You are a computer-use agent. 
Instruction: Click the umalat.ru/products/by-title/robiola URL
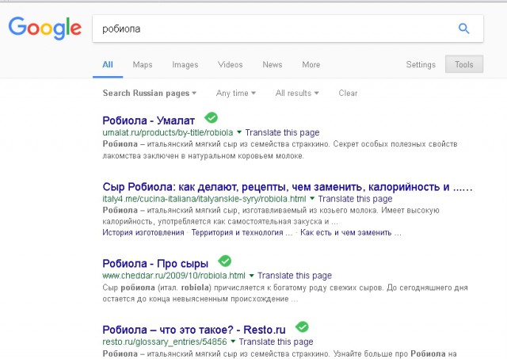(168, 132)
